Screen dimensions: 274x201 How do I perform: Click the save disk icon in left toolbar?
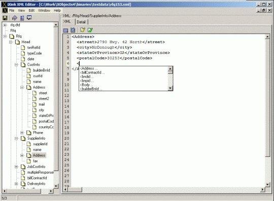[x=5, y=18]
